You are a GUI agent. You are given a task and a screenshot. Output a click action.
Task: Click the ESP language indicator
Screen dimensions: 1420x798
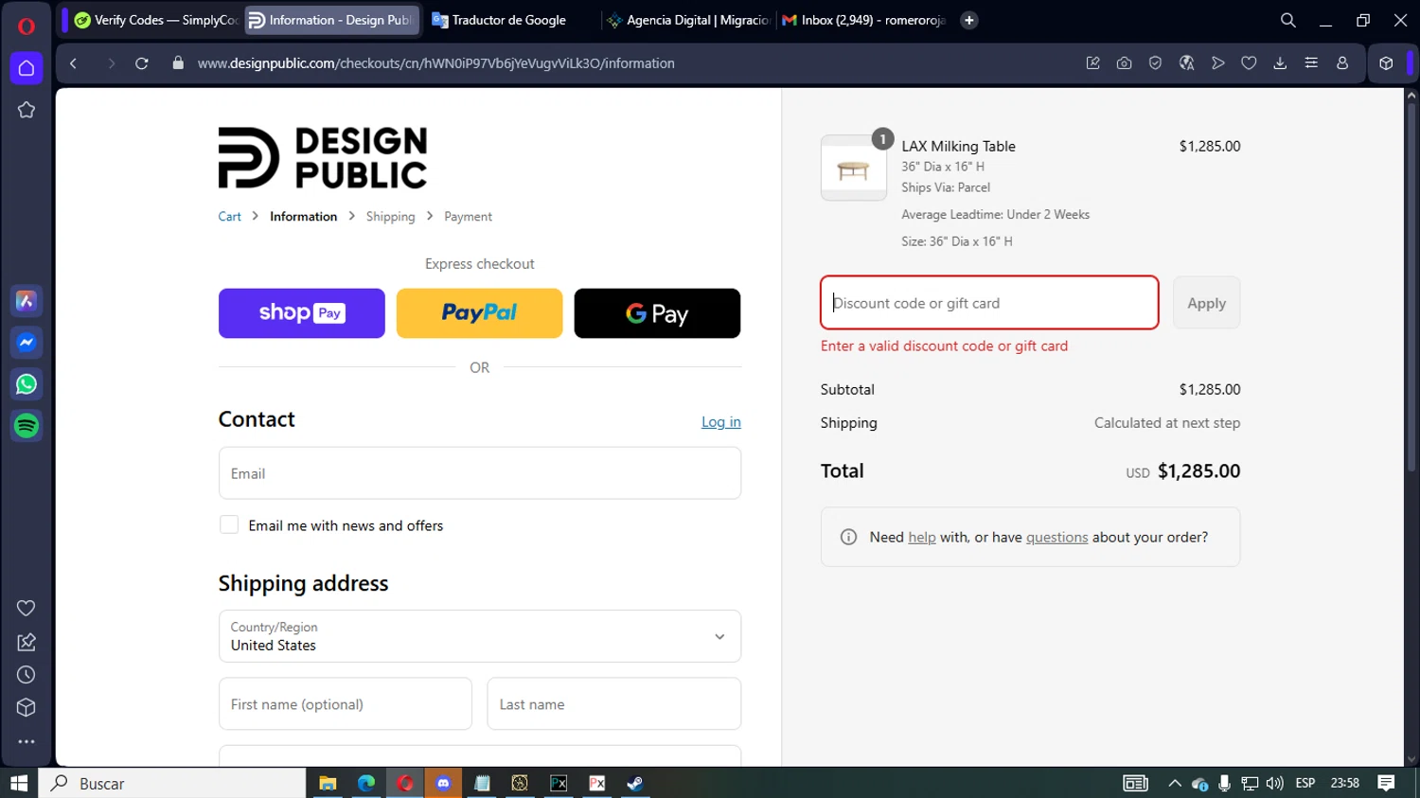point(1305,783)
